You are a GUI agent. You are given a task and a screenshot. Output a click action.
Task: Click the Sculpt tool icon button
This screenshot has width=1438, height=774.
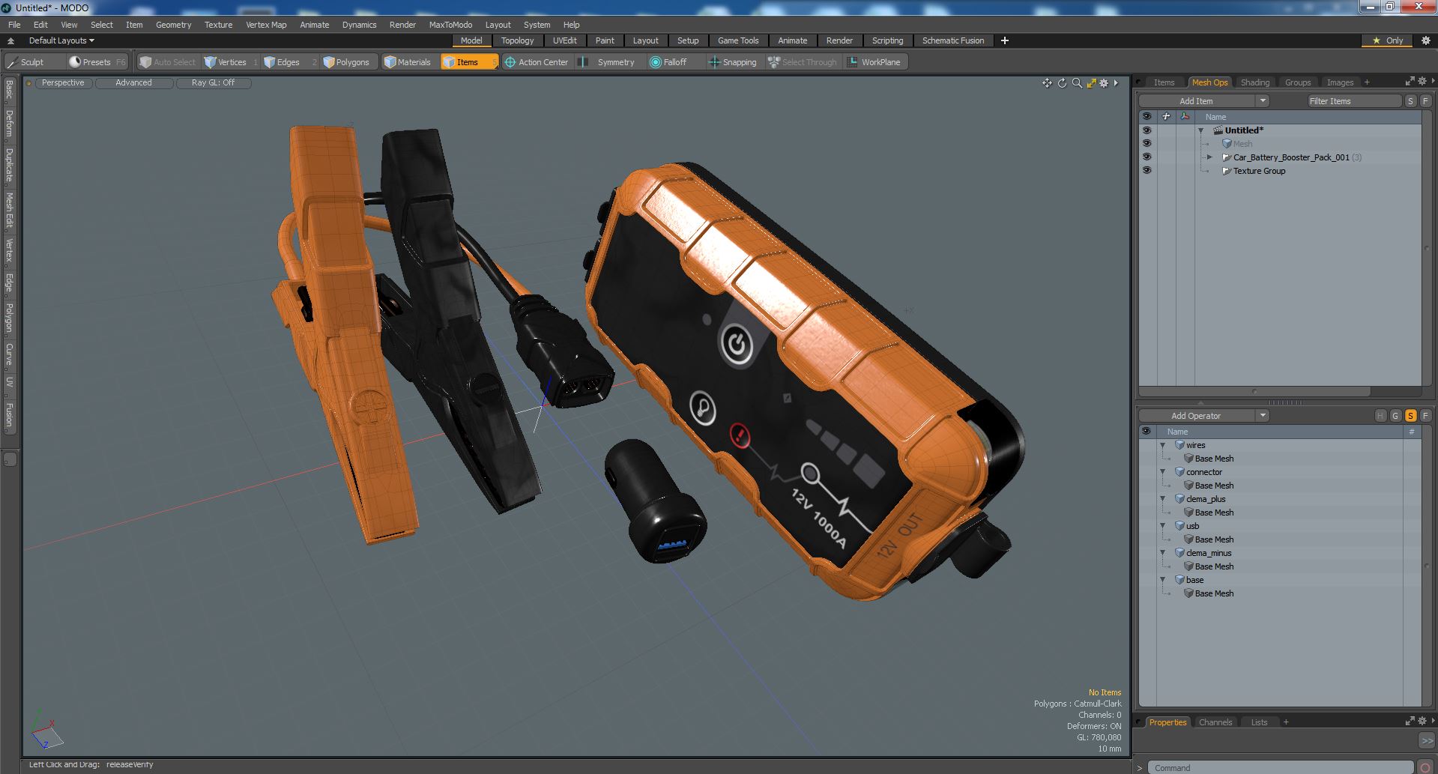[34, 62]
